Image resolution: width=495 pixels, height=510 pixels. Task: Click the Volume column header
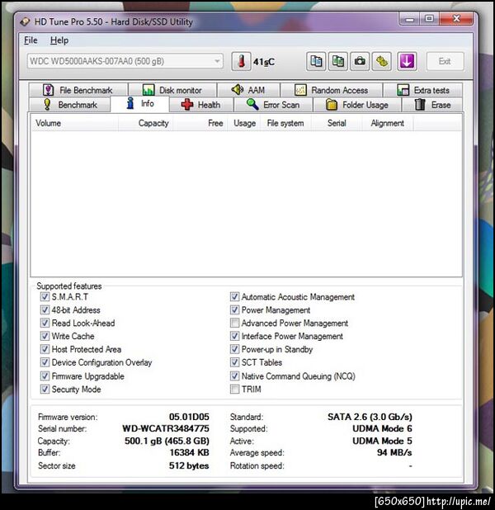(x=75, y=123)
